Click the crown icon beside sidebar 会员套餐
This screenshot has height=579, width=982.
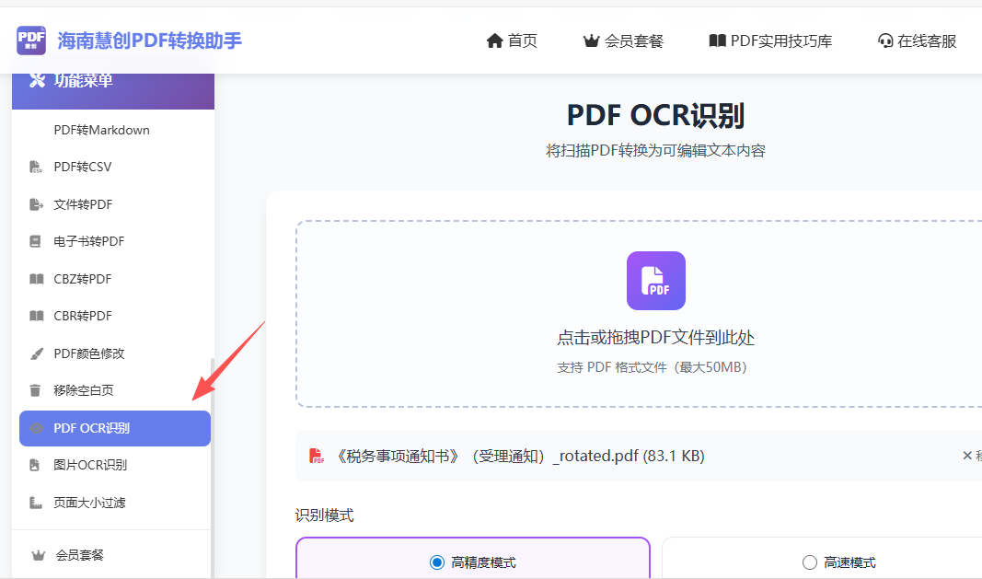click(x=39, y=555)
